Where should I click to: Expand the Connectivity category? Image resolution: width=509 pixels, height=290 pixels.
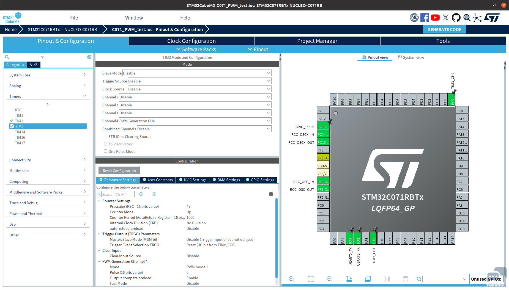48,160
